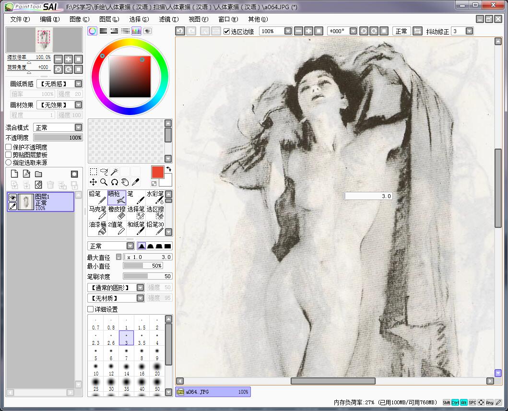This screenshot has width=508, height=411.
Task: Choose the 选择笔 selection pen tool
Action: [136, 212]
